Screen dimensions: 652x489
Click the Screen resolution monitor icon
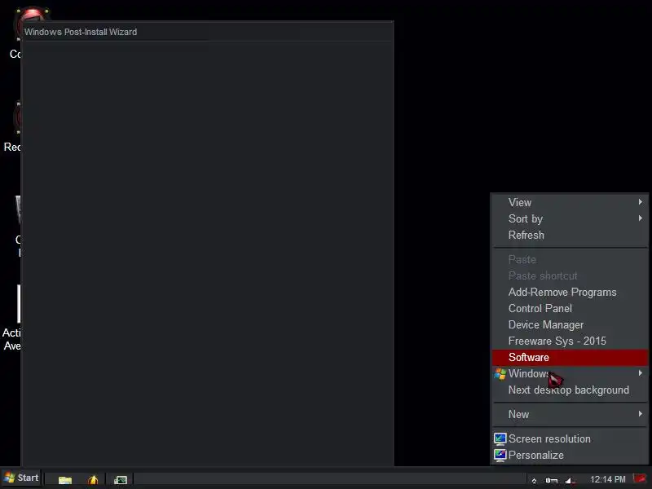point(500,438)
